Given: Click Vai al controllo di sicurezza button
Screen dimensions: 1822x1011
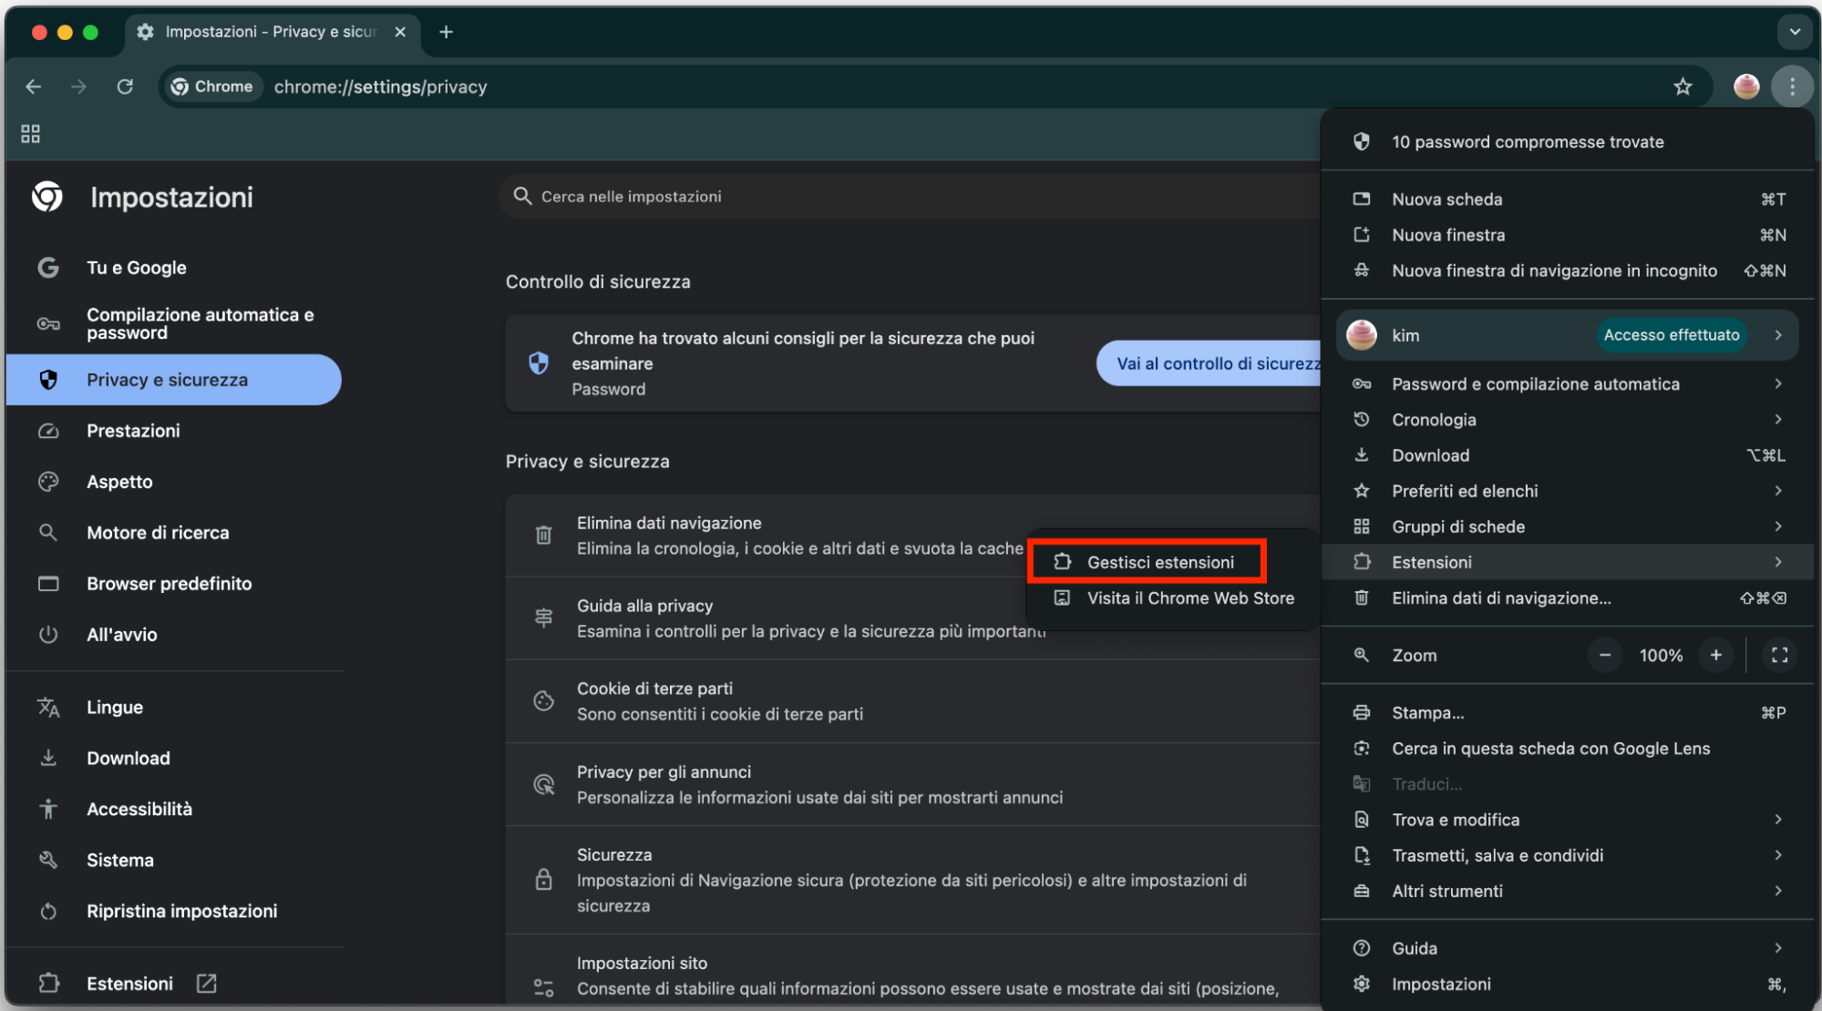Looking at the screenshot, I should (x=1209, y=363).
